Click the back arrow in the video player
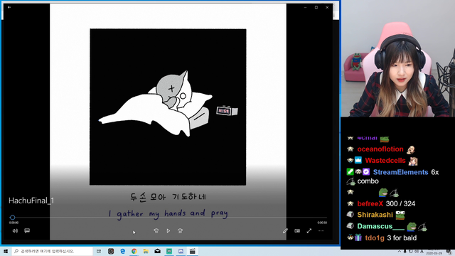This screenshot has height=256, width=455. coord(9,7)
